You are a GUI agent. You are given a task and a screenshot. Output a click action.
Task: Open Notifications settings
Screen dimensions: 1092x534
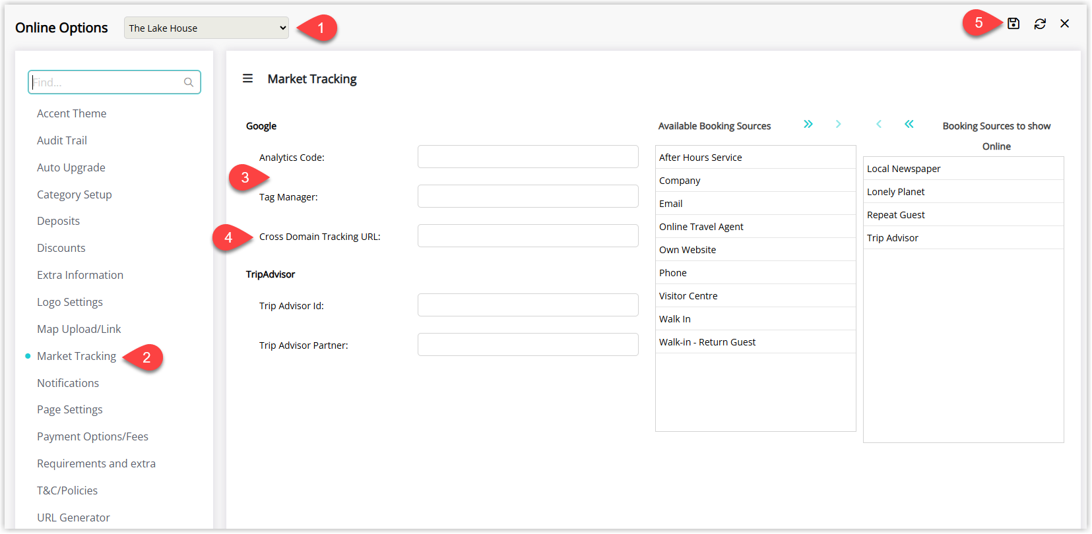click(x=68, y=383)
